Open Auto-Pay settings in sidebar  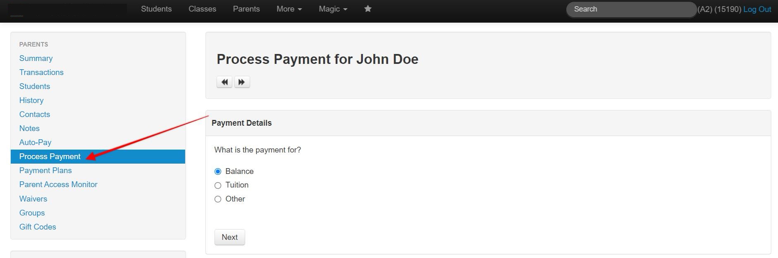[x=35, y=143]
